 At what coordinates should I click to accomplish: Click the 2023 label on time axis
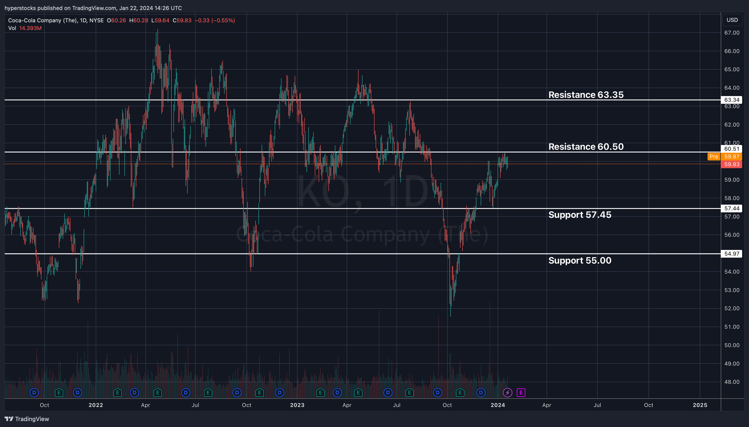pos(297,405)
